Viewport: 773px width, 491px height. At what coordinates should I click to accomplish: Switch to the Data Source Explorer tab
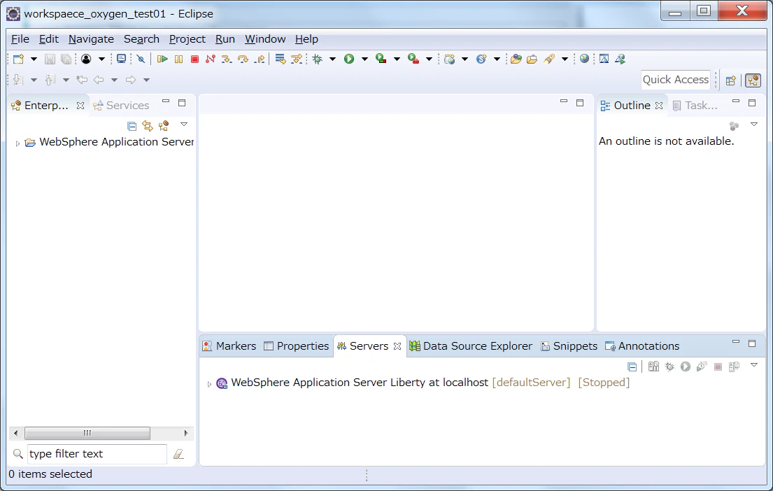click(x=471, y=346)
